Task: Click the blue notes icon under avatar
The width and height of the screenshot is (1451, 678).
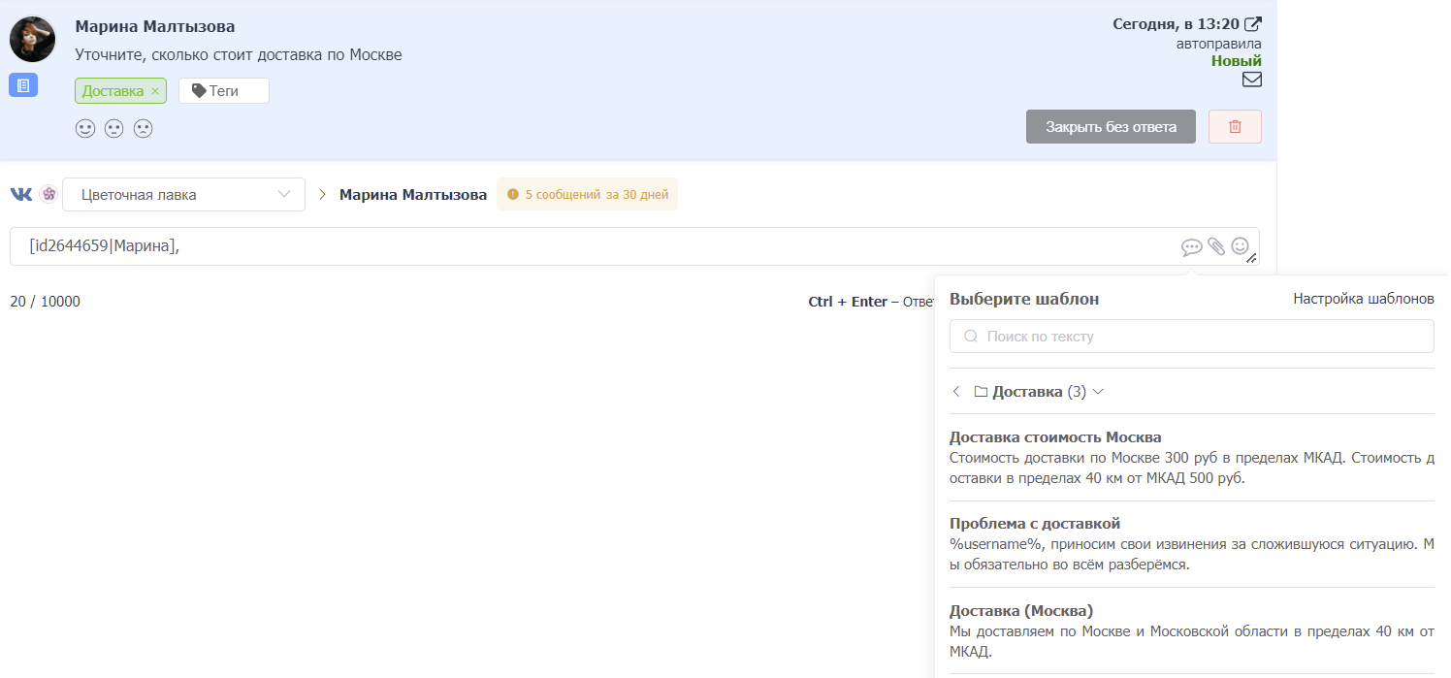Action: 23,85
